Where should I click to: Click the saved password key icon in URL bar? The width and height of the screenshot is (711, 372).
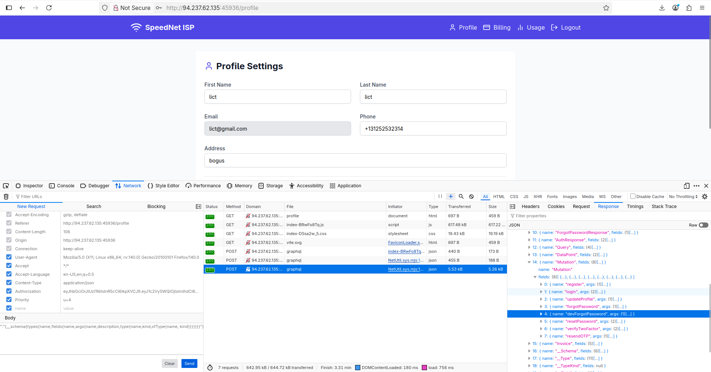point(159,8)
